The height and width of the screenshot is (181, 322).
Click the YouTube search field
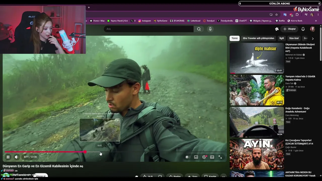point(149,29)
